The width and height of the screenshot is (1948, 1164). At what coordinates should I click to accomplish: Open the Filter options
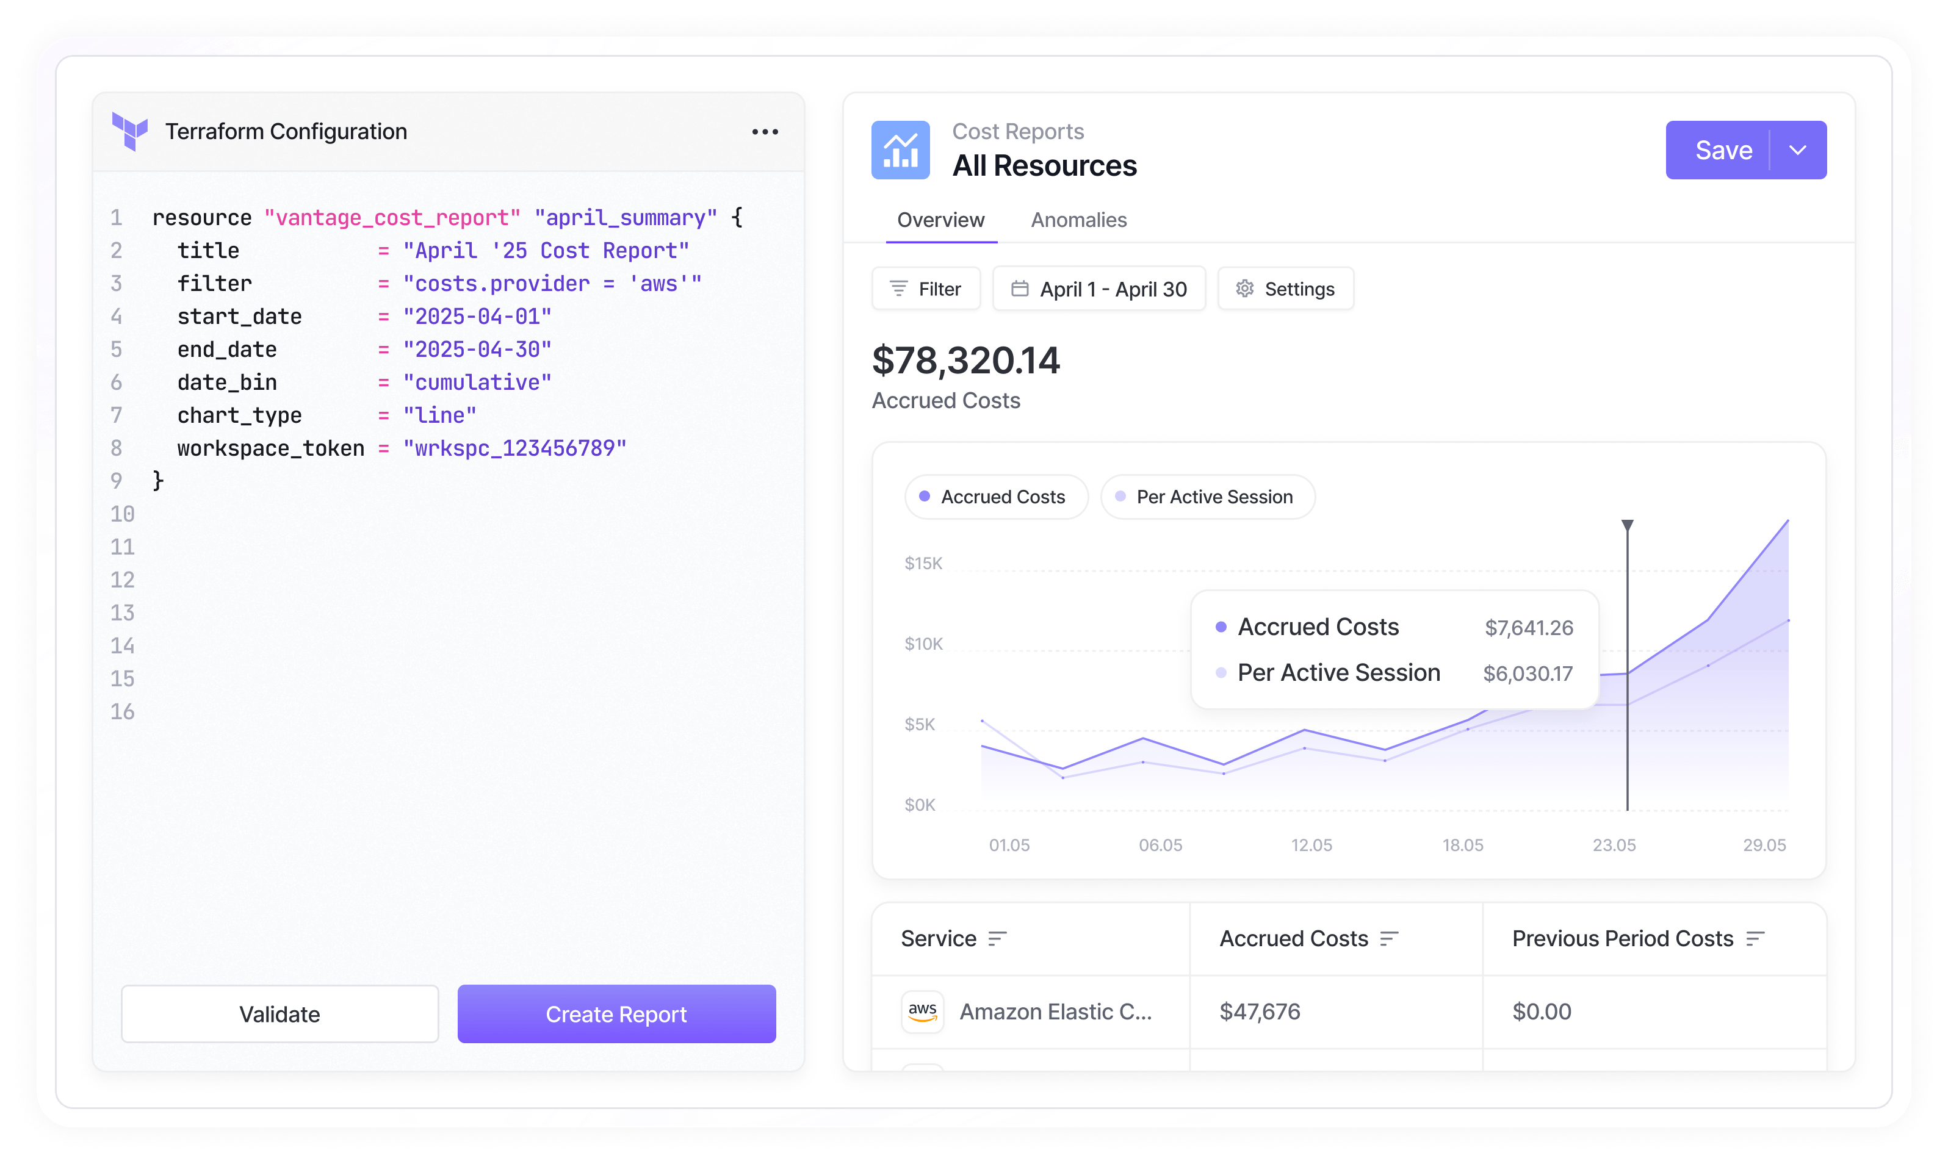click(926, 289)
